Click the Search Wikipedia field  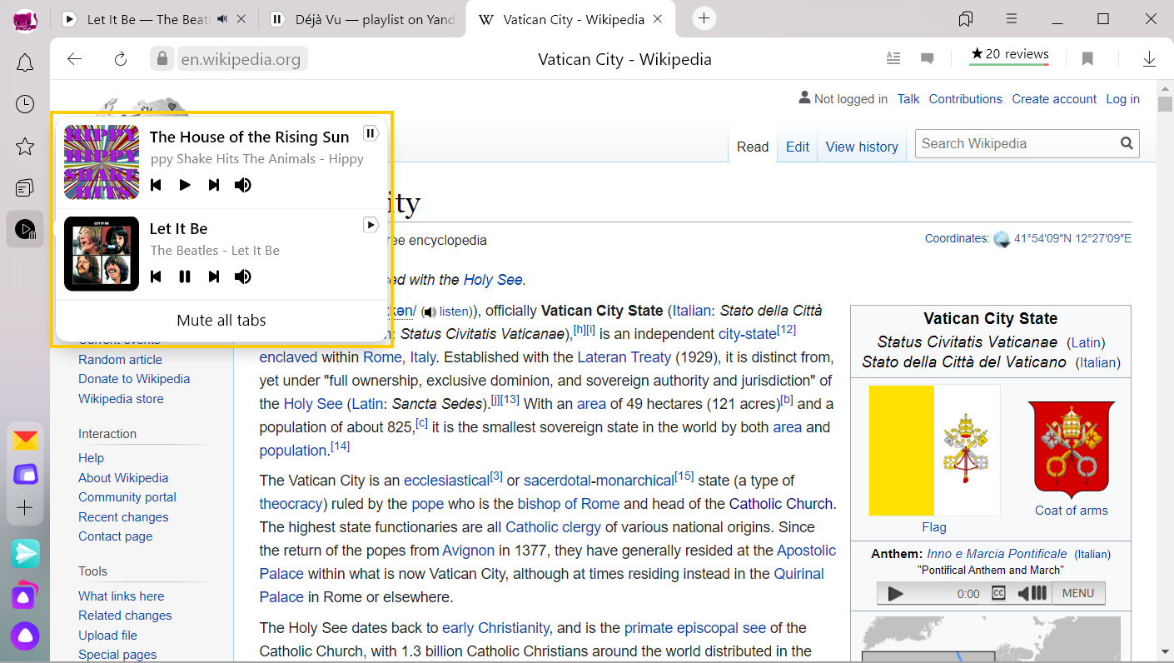1017,143
